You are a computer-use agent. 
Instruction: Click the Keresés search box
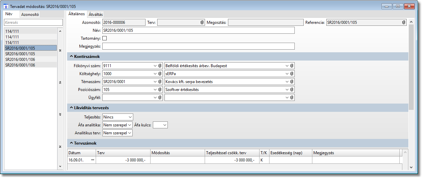[x=33, y=22]
